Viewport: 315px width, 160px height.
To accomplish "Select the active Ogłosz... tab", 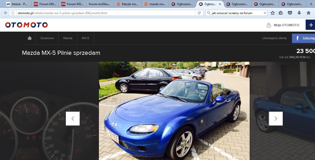I will point(210,4).
